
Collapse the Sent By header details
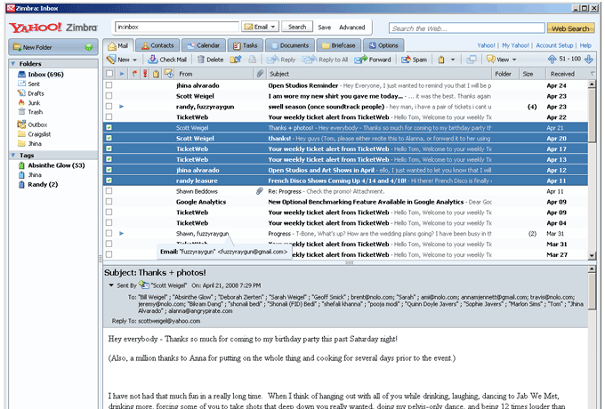pyautogui.click(x=111, y=285)
